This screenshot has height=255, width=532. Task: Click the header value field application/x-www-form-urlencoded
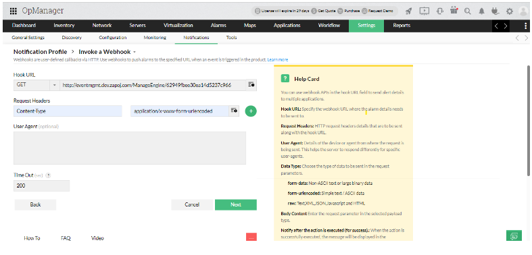point(180,111)
